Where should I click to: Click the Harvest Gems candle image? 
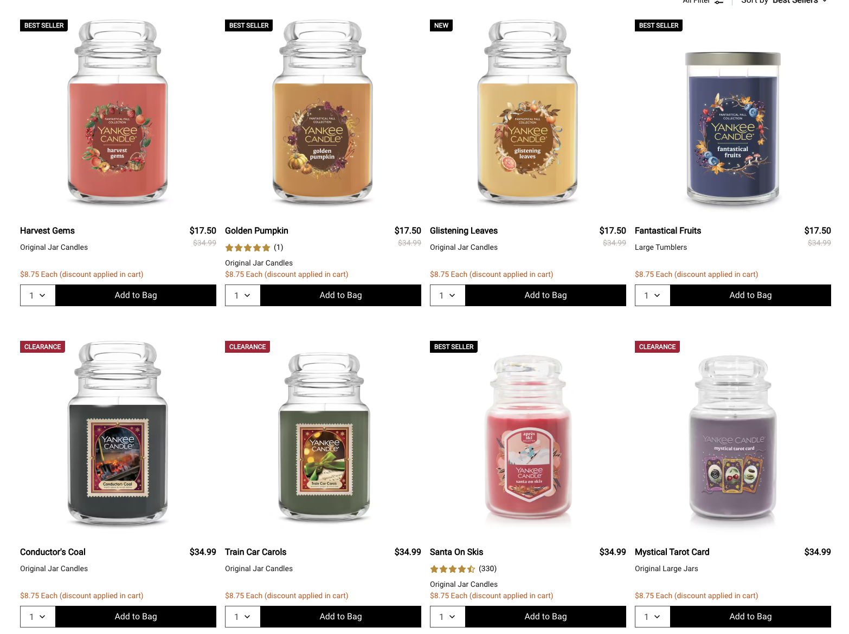coord(118,113)
